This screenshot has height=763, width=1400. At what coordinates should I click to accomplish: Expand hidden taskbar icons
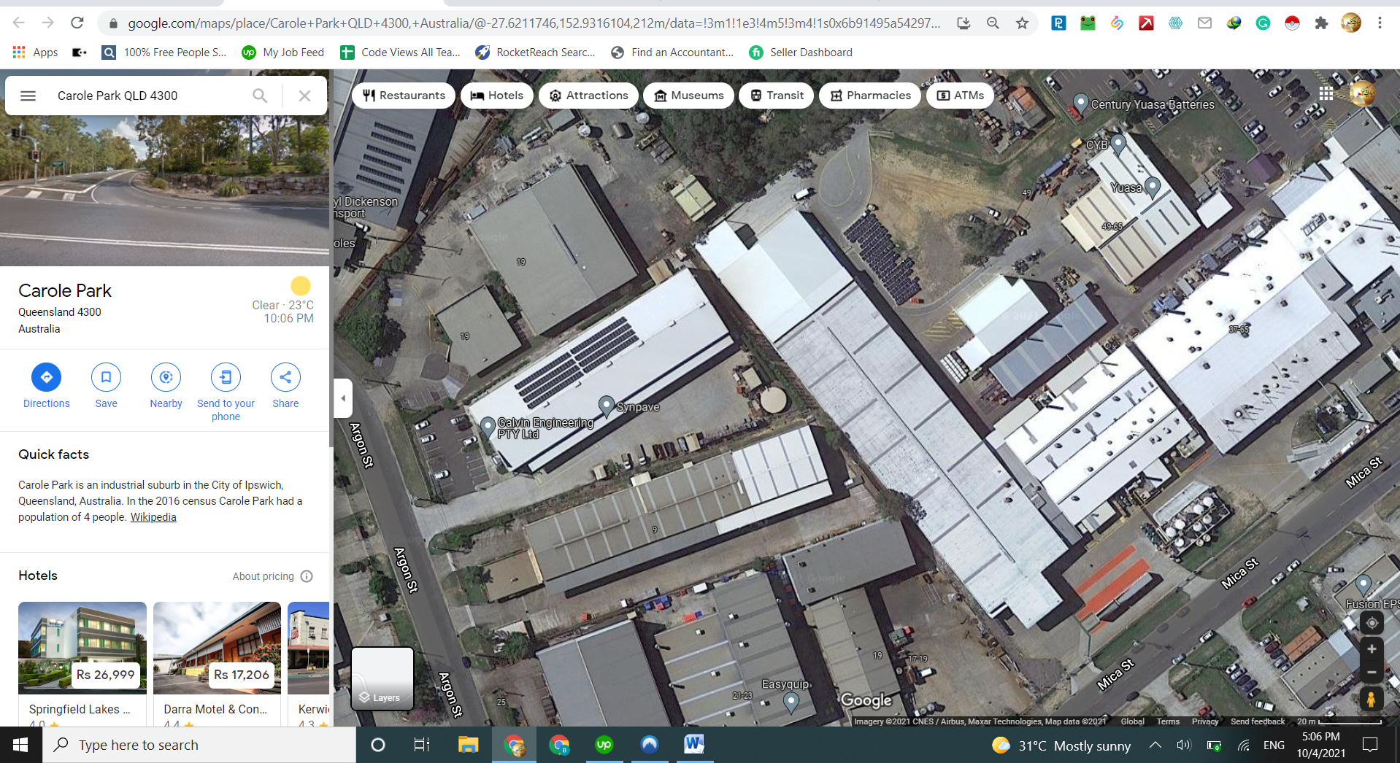1154,745
